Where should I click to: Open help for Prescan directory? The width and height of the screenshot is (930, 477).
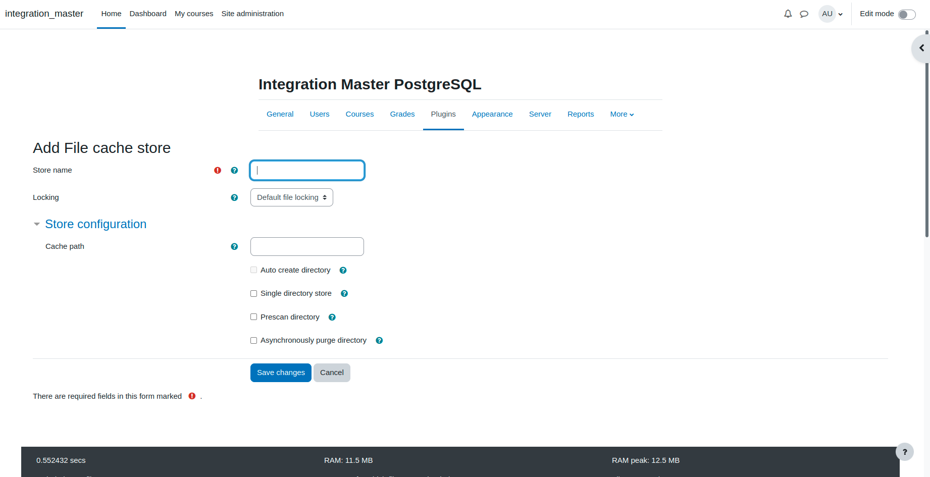(x=332, y=317)
